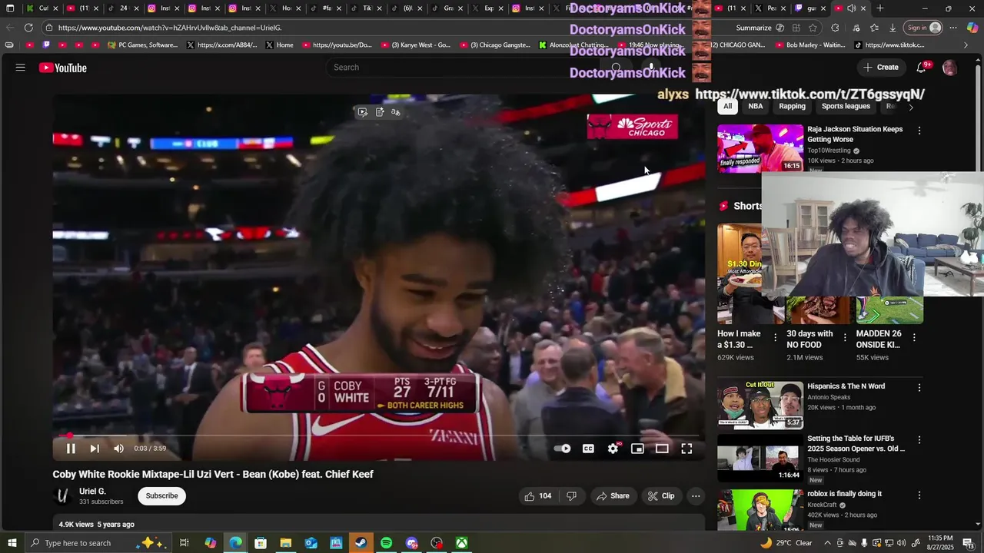984x553 pixels.
Task: Open options for Setting the Table video
Action: click(919, 440)
